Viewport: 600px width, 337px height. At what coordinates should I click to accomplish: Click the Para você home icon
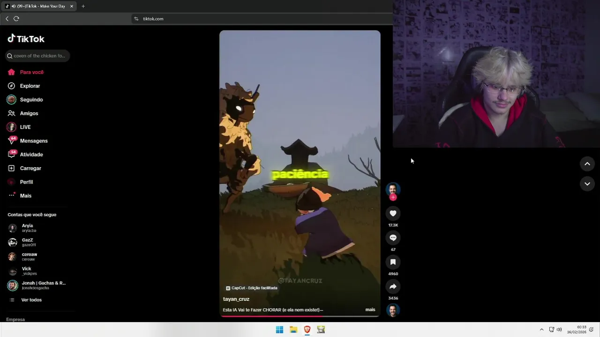tap(11, 72)
